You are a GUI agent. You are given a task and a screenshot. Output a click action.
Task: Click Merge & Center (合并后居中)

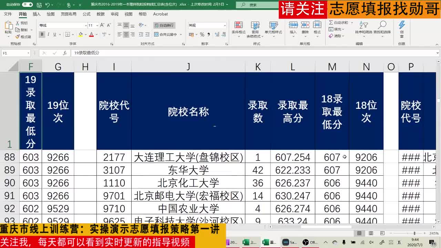[166, 34]
